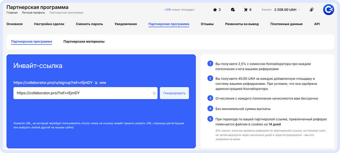Expand the balance 2 208.00 UAH dropdown
This screenshot has width=340, height=153.
tap(299, 10)
